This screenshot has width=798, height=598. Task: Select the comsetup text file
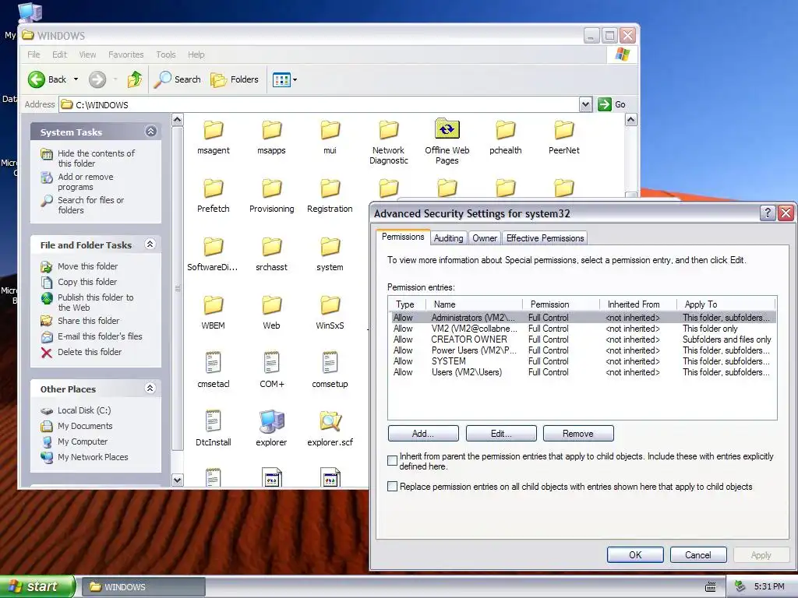click(330, 370)
